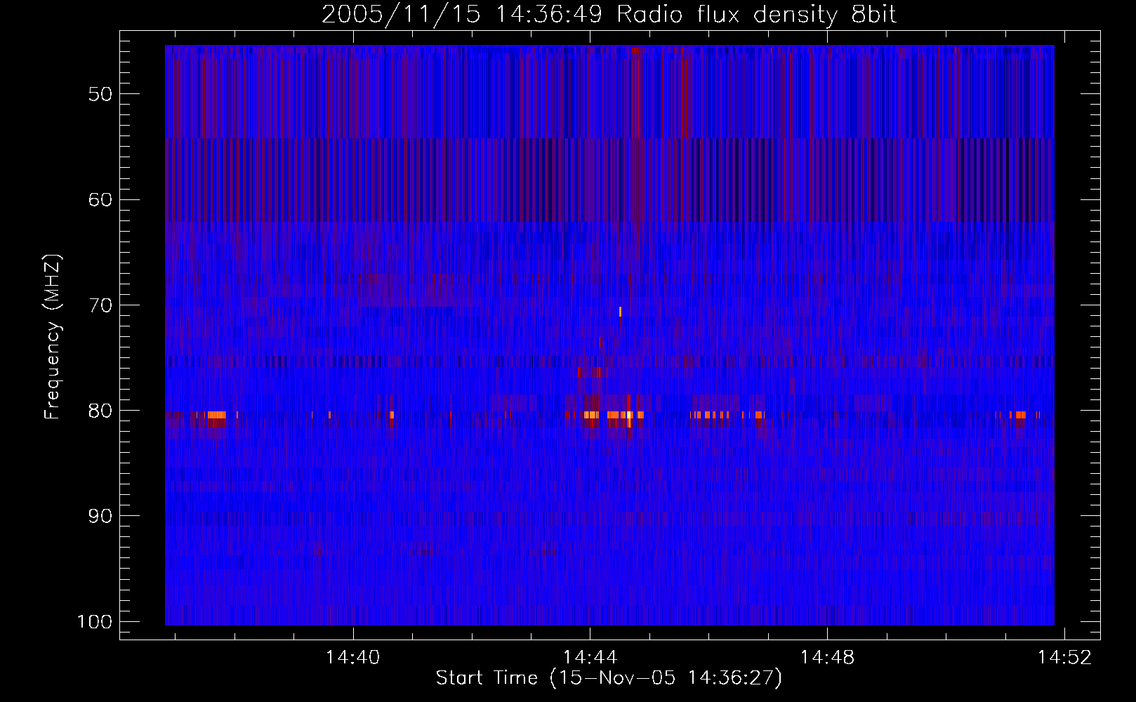This screenshot has width=1136, height=702.
Task: Click the plot title '2005/11/15 14:36:49 Radio flux density 8bit'
Action: tap(609, 15)
